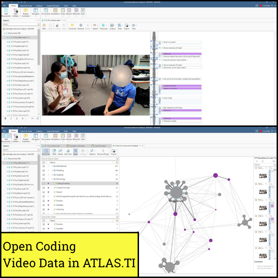Click the Remove Empty button

pos(103,152)
